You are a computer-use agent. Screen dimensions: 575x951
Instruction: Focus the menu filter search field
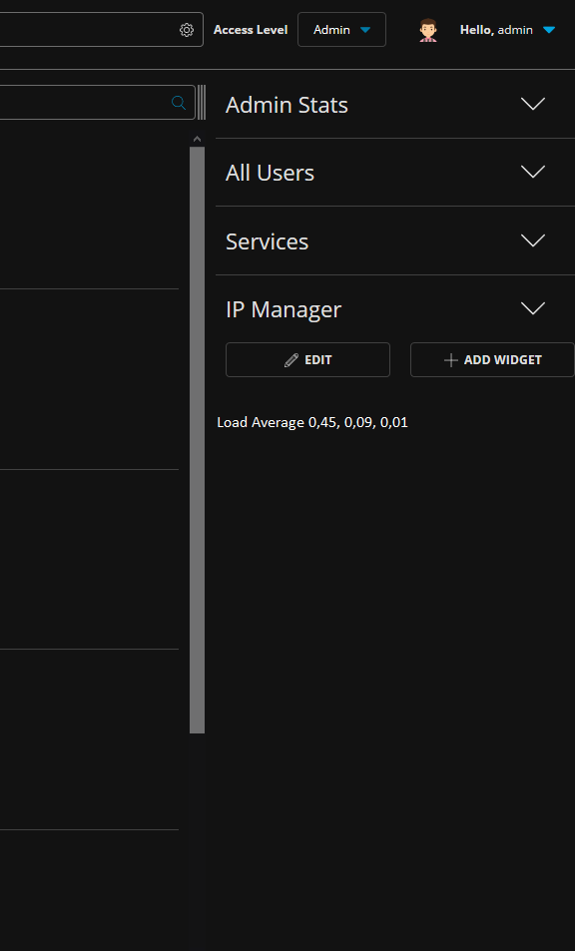85,103
